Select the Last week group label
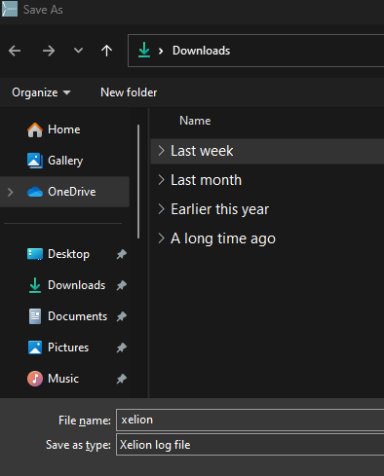 coord(202,151)
